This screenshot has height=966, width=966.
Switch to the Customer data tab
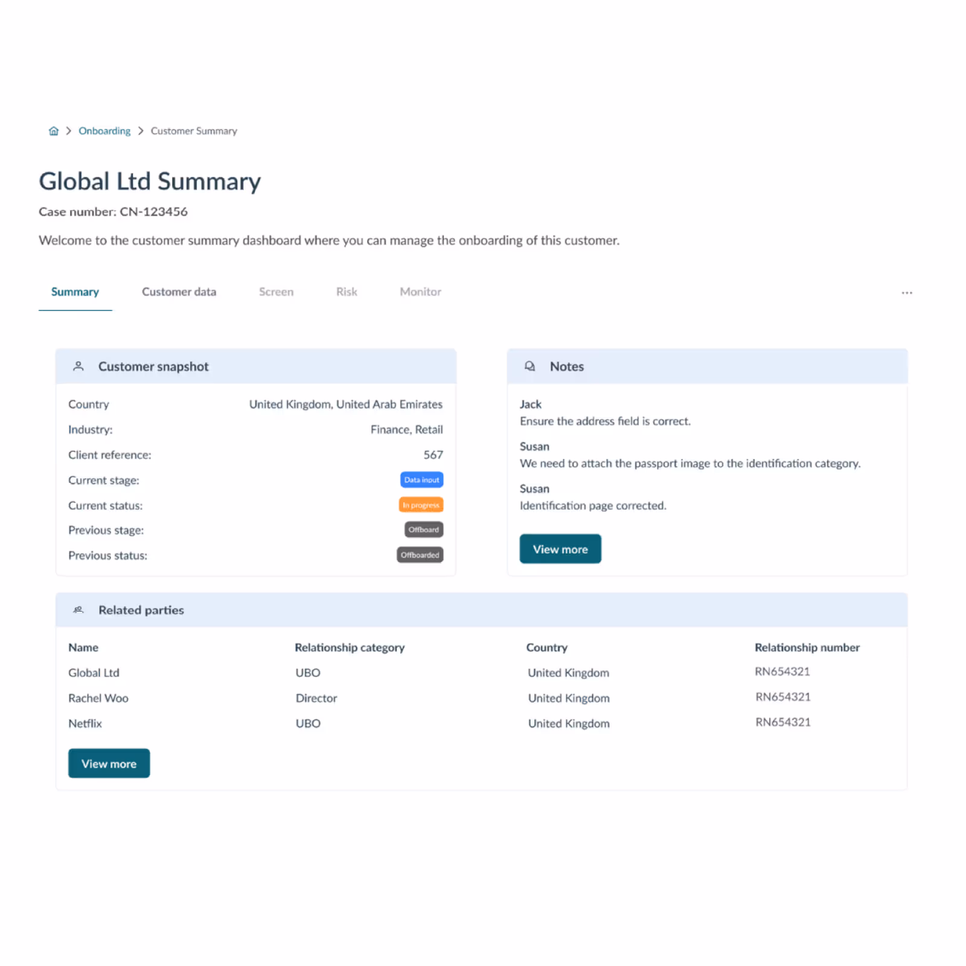pos(179,292)
